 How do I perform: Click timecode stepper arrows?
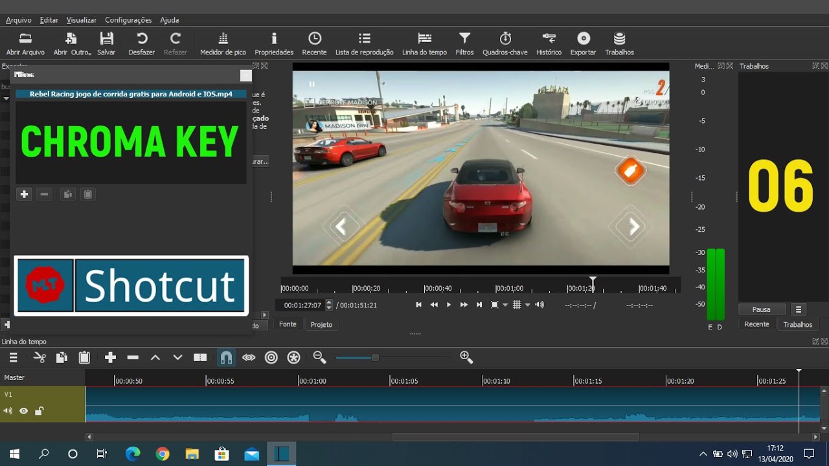[x=329, y=305]
